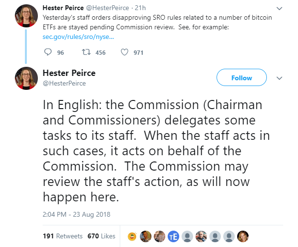Click the blue 'TE' liker avatar

(173, 236)
